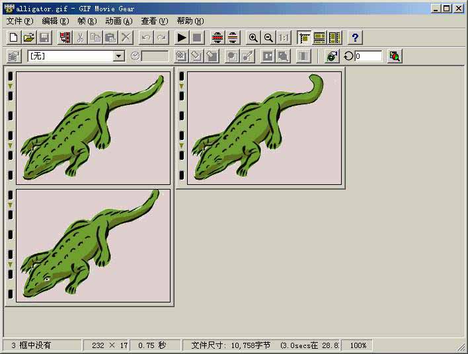Open the 查看(V) menu

point(154,20)
